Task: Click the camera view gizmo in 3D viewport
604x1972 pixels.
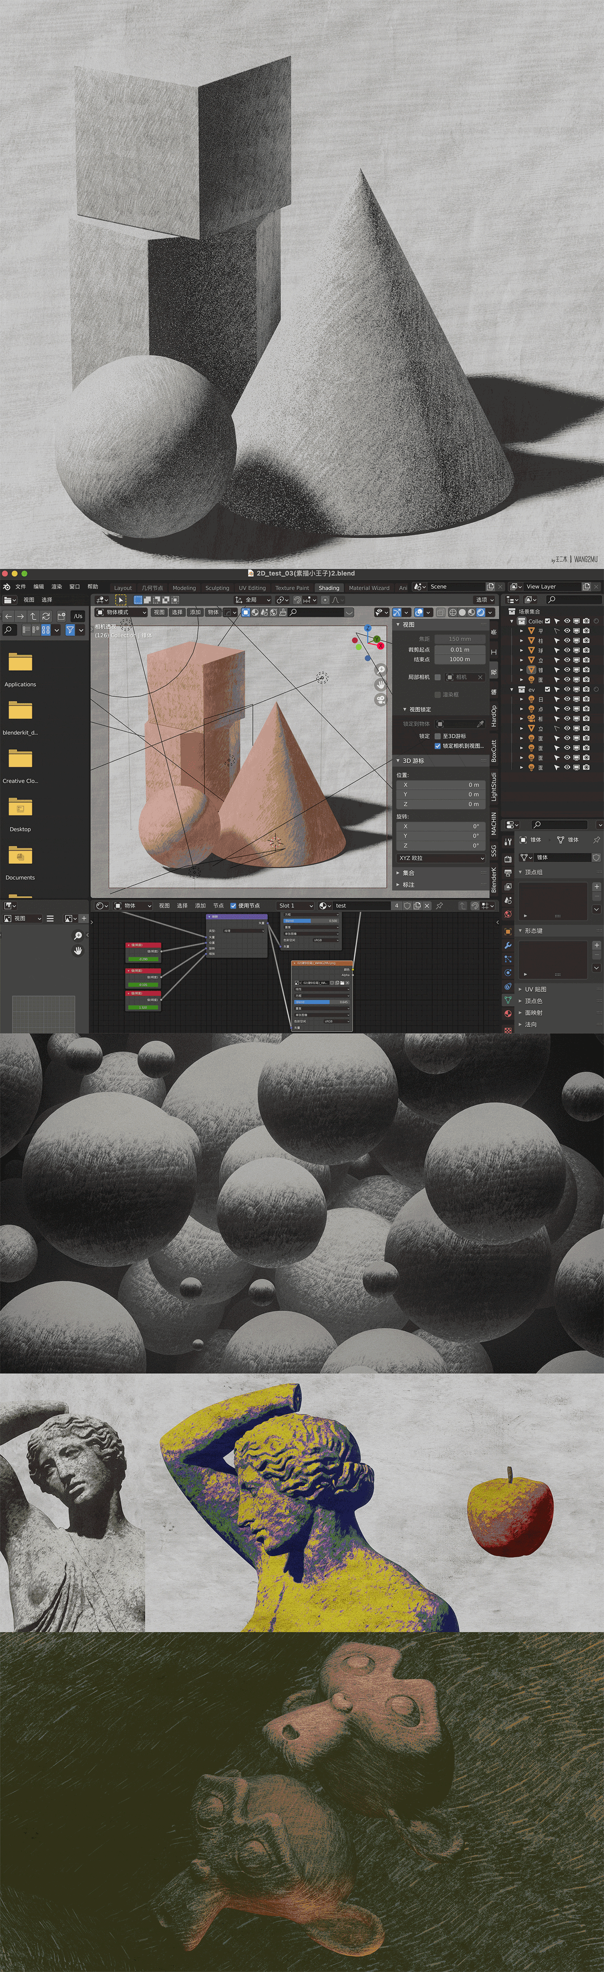Action: pyautogui.click(x=381, y=700)
